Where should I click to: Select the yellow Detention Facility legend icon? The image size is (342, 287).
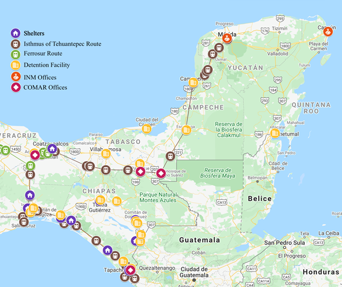(15, 66)
